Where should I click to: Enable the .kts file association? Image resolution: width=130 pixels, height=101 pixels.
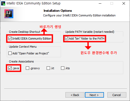pos(63,68)
